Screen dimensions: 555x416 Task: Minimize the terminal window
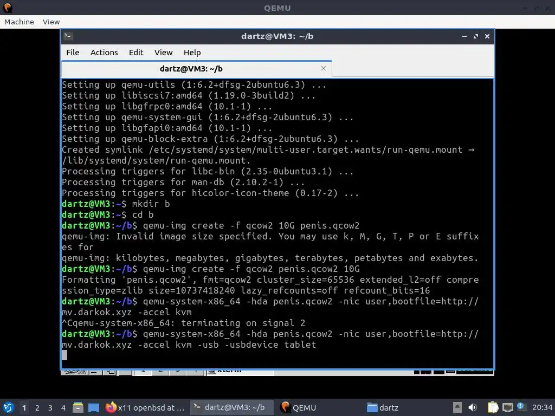tap(464, 36)
